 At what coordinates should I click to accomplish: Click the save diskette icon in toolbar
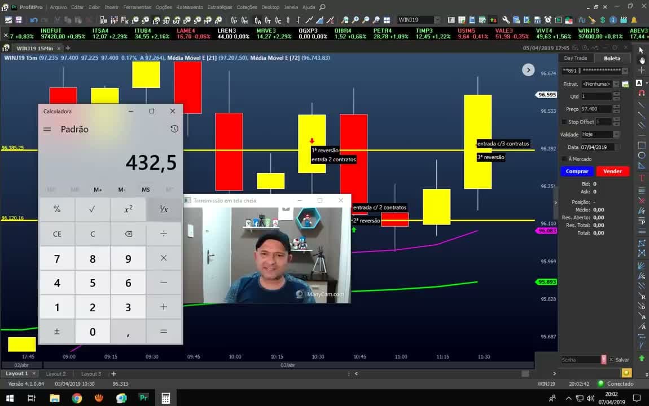point(19,20)
